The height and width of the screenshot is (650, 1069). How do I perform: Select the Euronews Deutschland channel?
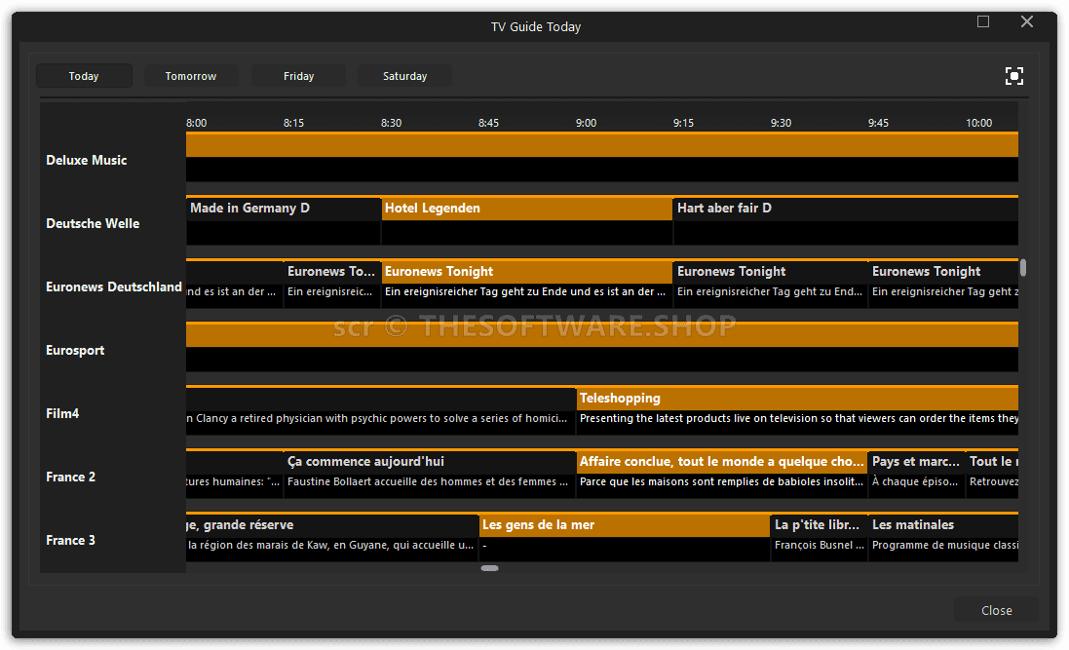pyautogui.click(x=114, y=287)
